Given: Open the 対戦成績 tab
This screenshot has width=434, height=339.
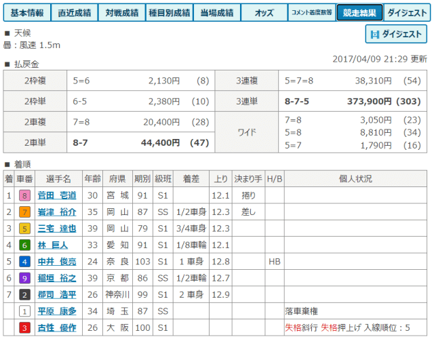Looking at the screenshot, I should point(121,12).
